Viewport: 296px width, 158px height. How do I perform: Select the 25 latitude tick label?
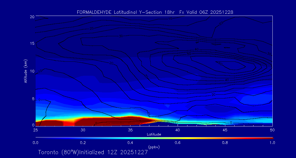35,130
